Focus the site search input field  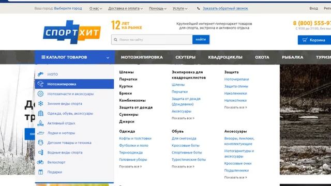(x=152, y=40)
